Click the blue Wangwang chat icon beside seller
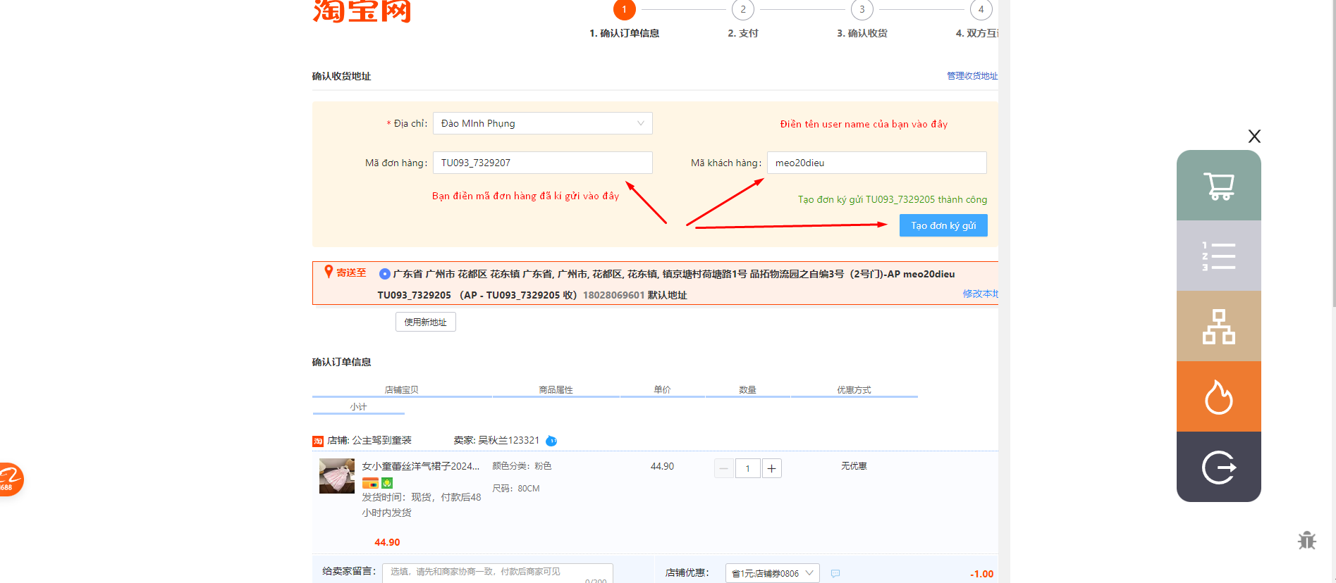The image size is (1336, 583). click(x=551, y=441)
